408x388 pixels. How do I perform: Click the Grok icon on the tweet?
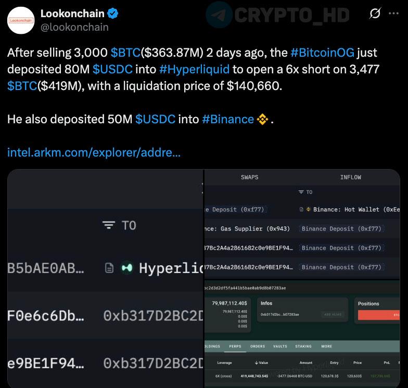tap(375, 14)
